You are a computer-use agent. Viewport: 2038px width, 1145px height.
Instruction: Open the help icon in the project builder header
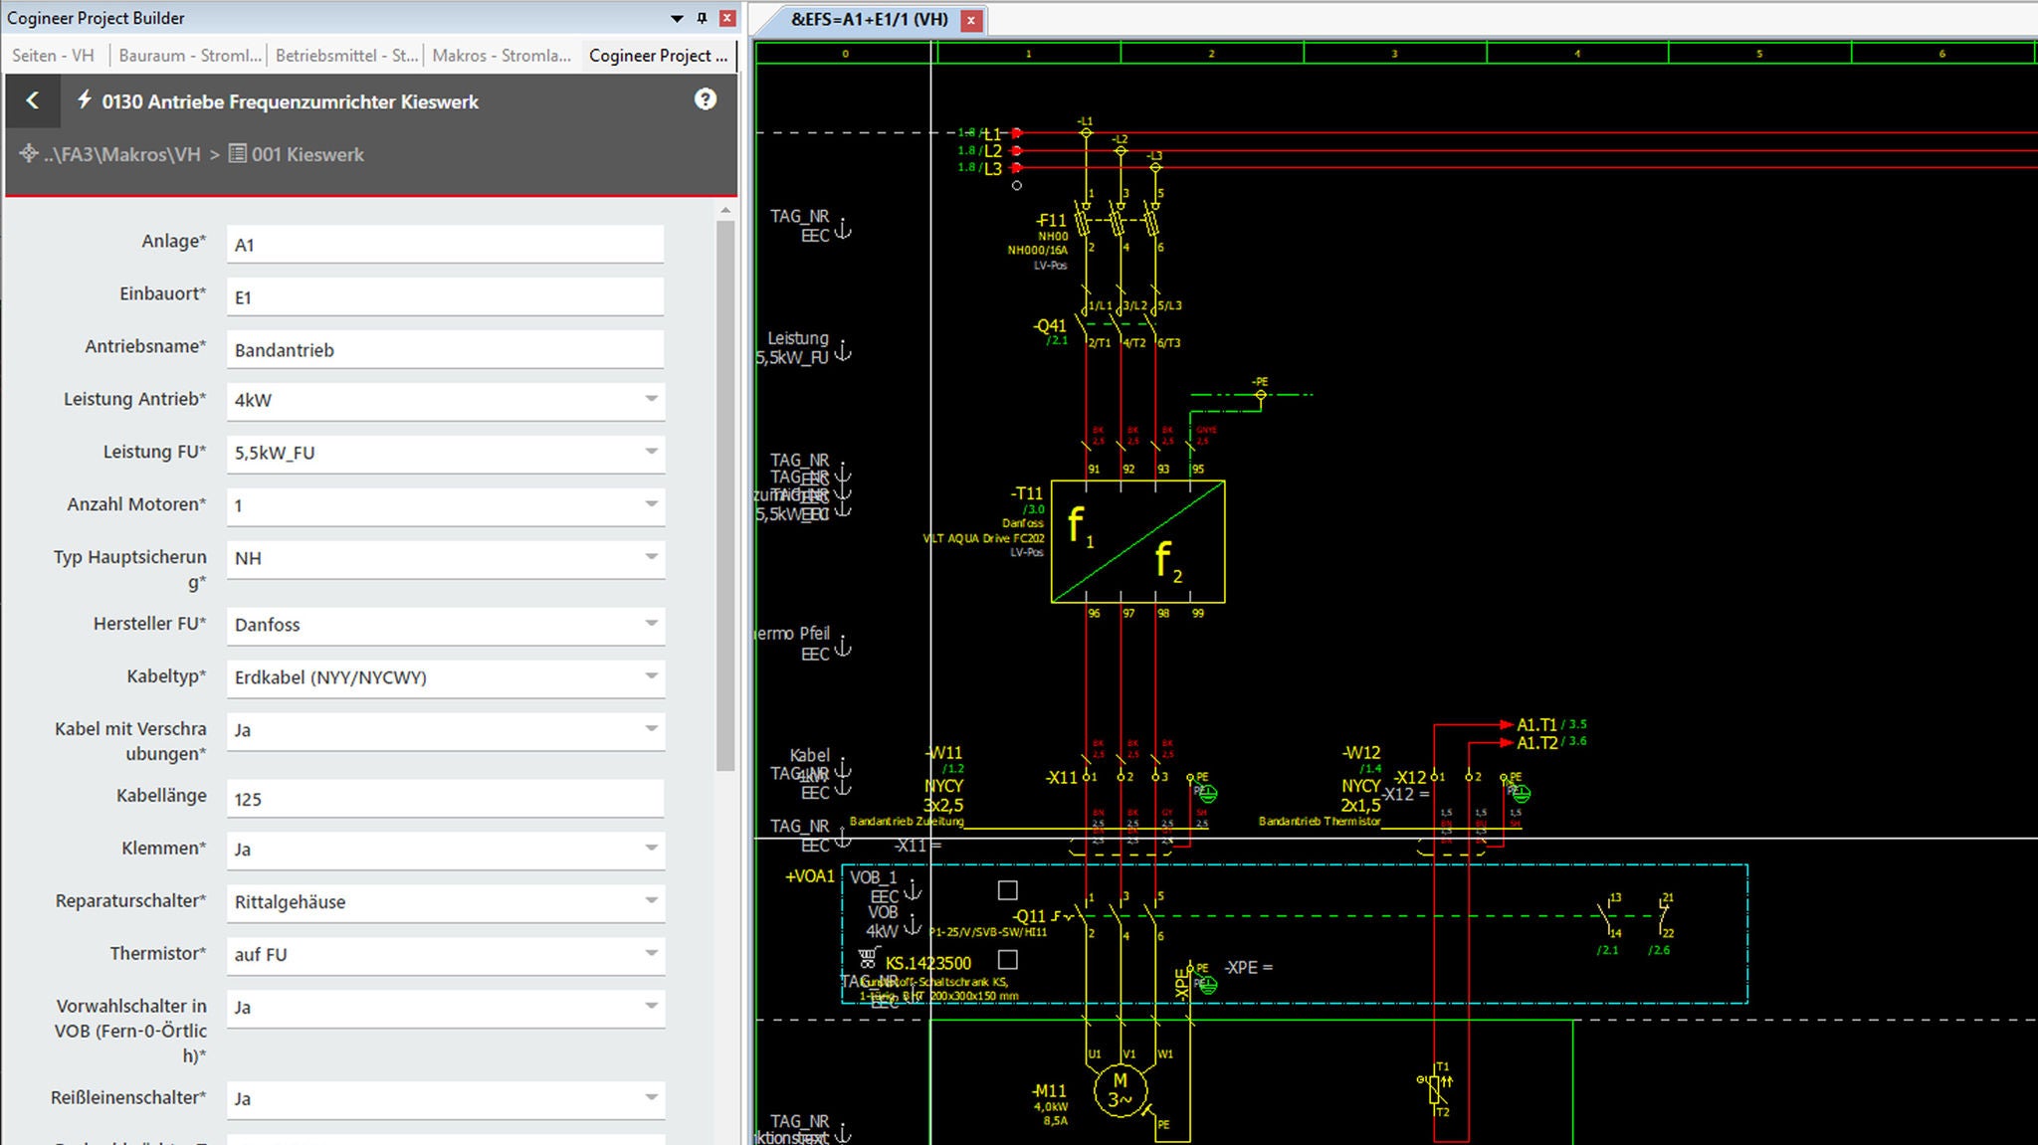(x=706, y=99)
